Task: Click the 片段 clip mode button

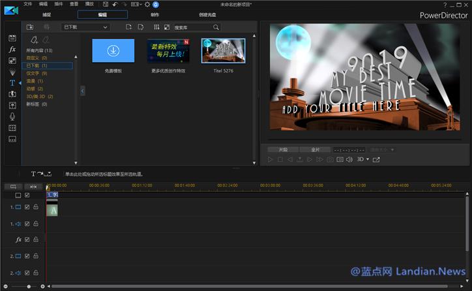Action: tap(283, 149)
